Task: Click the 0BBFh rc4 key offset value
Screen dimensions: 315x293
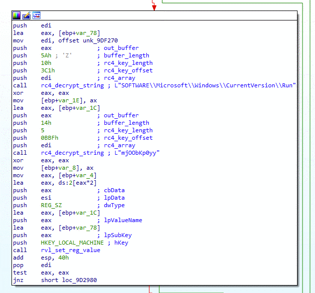Action: coord(49,138)
